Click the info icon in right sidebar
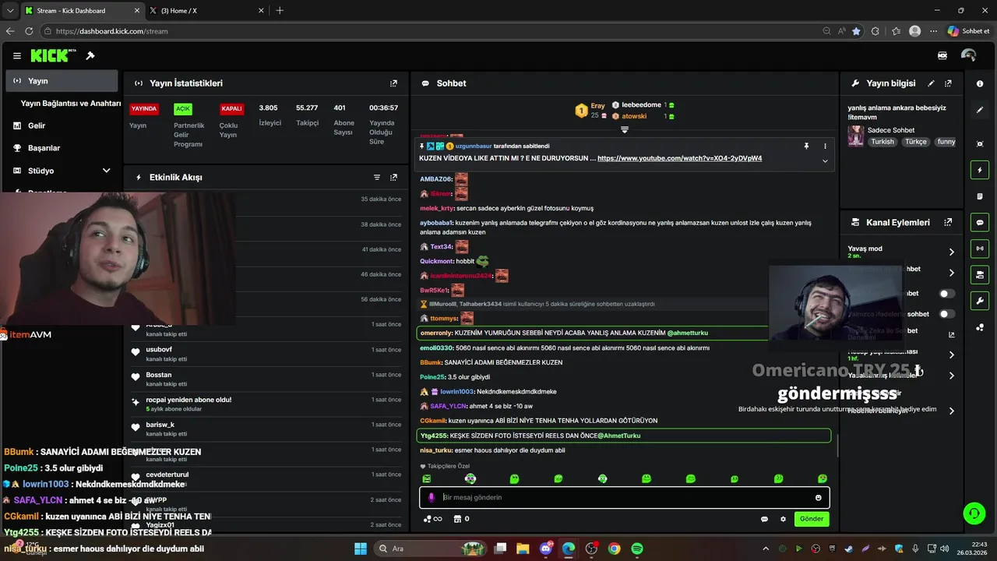The height and width of the screenshot is (561, 997). tap(980, 83)
